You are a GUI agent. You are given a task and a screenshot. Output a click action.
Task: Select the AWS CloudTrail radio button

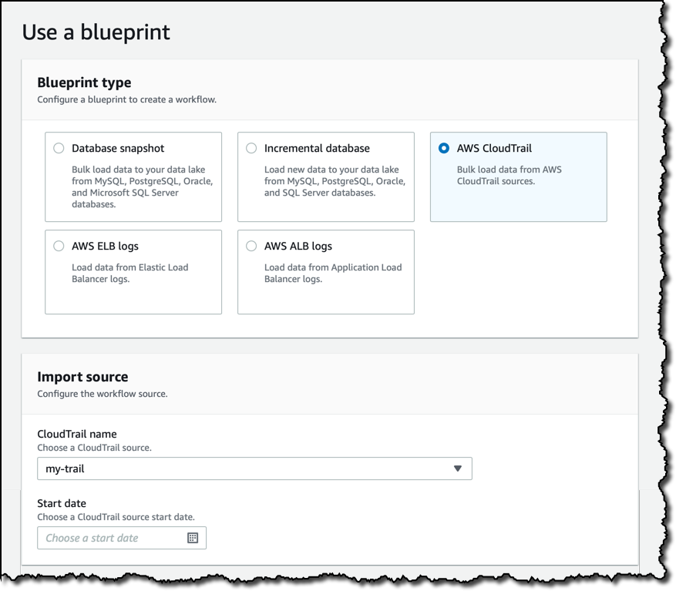point(444,148)
